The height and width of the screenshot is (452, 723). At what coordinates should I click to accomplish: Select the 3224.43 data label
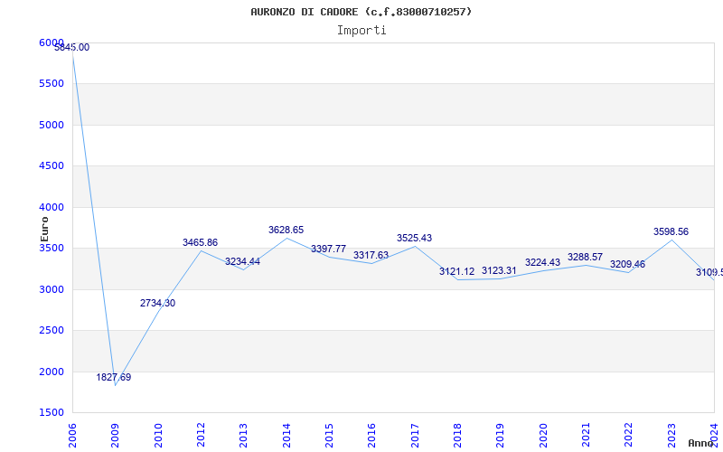tap(542, 262)
